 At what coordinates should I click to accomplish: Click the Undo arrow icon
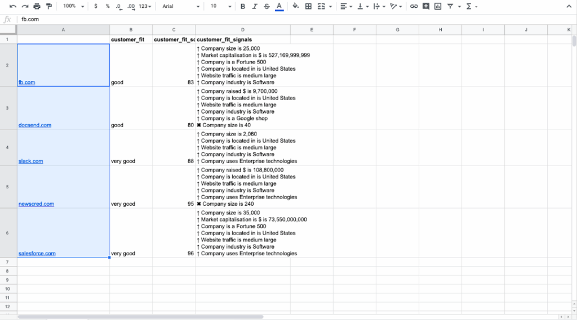click(x=12, y=6)
